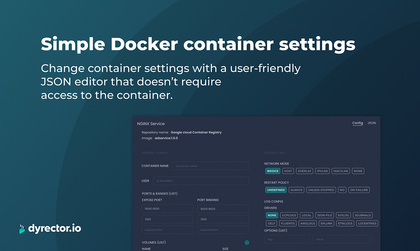Click port binding field showing 8000-8500
Screen dimensions: 420x251
[x=223, y=209]
